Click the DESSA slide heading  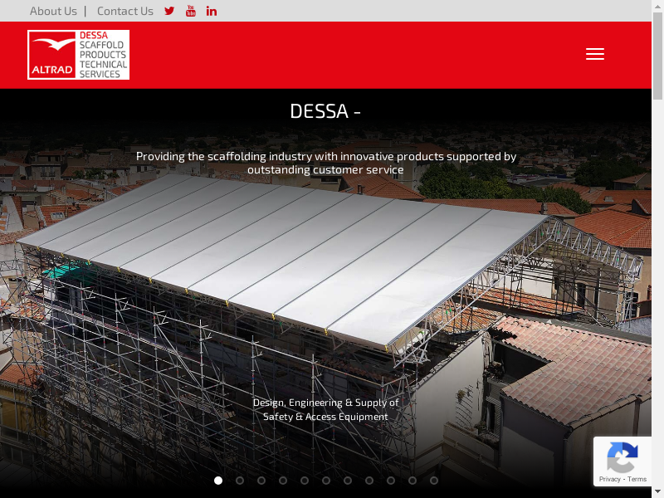[x=325, y=111]
